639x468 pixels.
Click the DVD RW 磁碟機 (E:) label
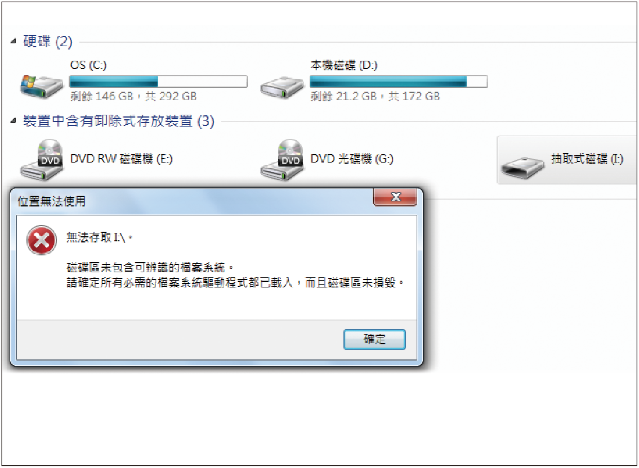coord(122,159)
